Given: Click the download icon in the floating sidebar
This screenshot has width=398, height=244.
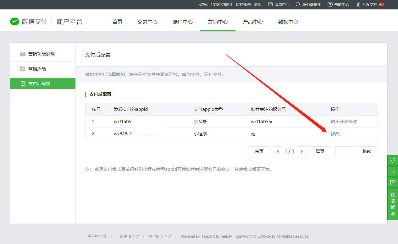Looking at the screenshot, I should pyautogui.click(x=392, y=171).
